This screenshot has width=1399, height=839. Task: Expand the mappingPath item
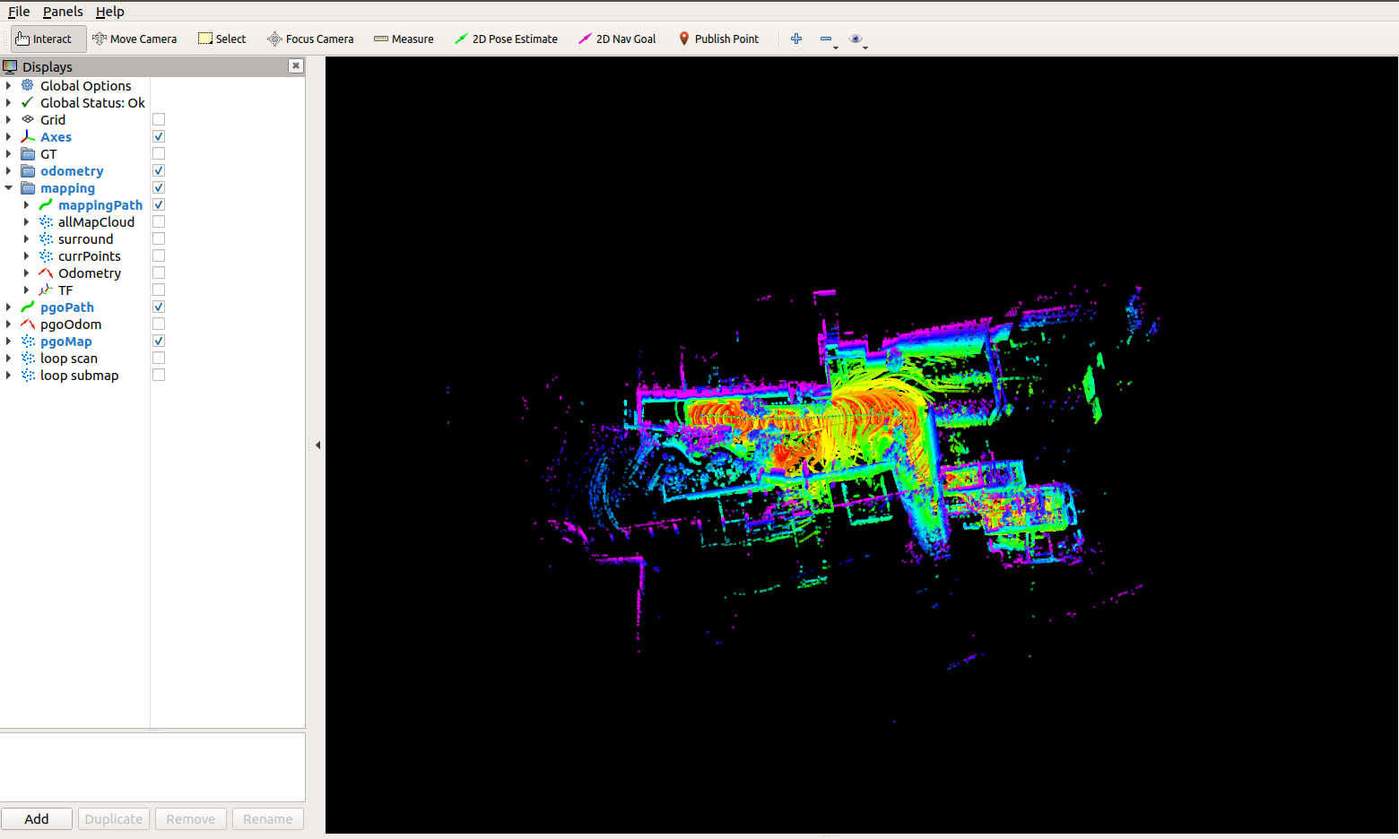point(27,204)
